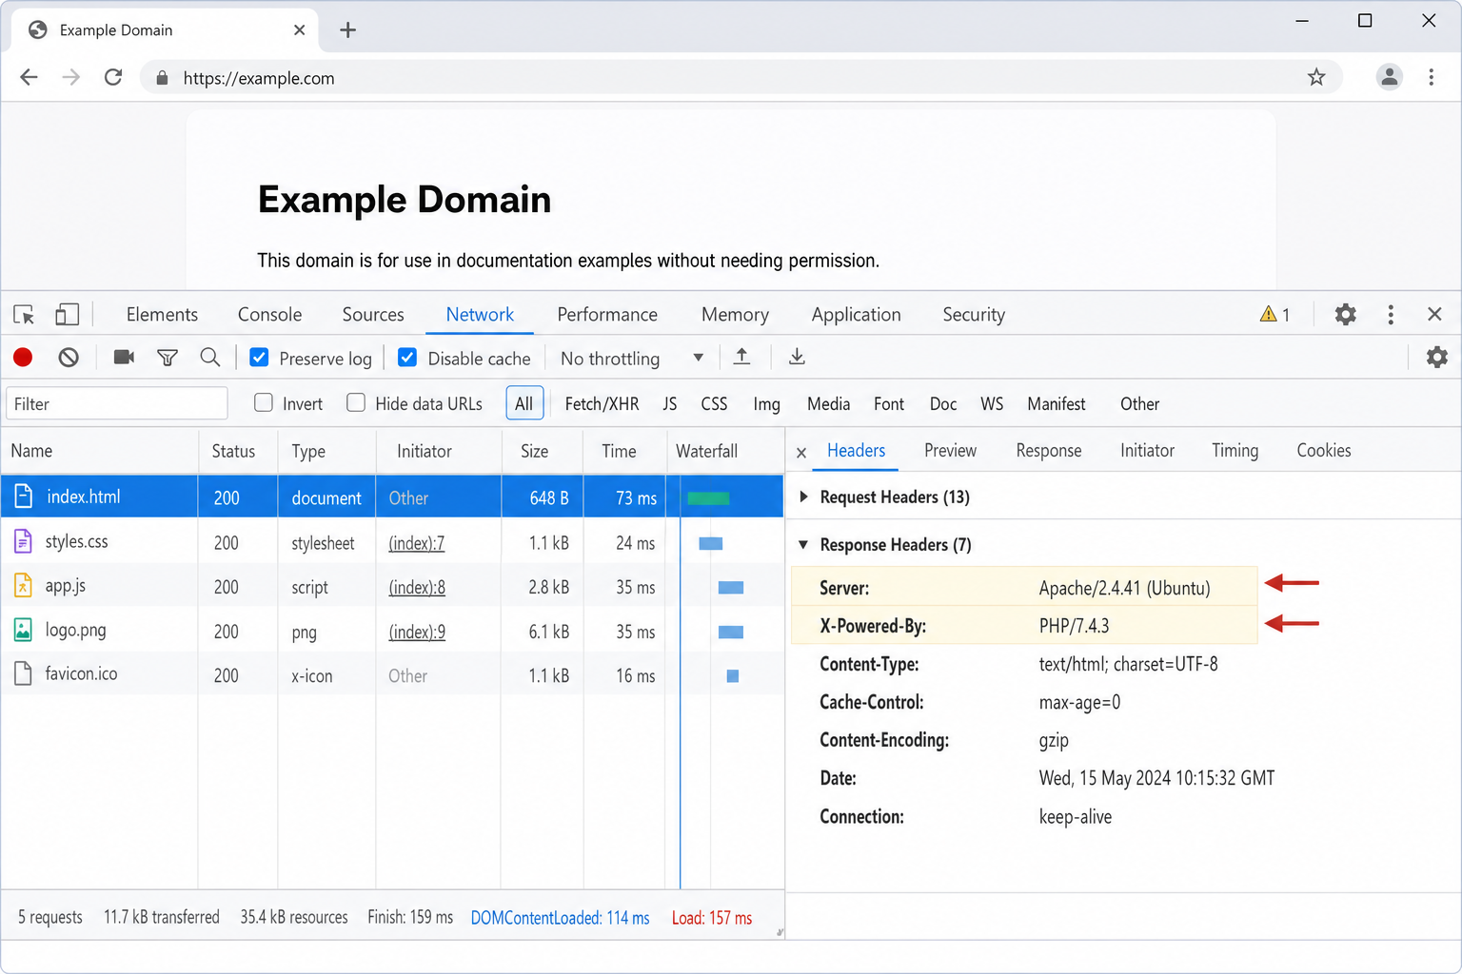Close the DevTools panel
This screenshot has width=1462, height=974.
(x=1434, y=314)
